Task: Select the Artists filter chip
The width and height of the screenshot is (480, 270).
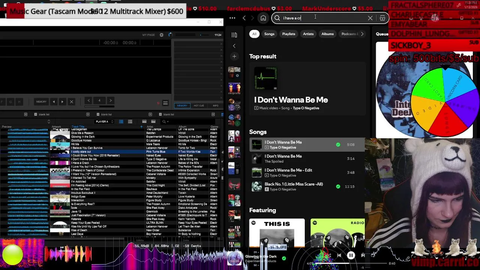Action: 308,34
